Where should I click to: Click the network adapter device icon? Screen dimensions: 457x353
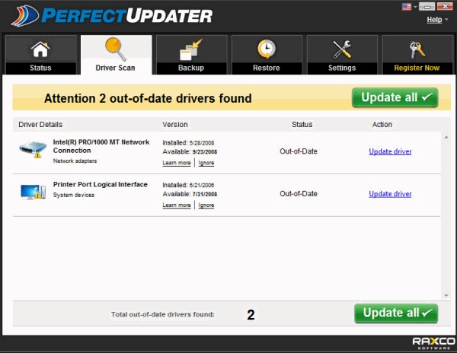[x=33, y=149]
